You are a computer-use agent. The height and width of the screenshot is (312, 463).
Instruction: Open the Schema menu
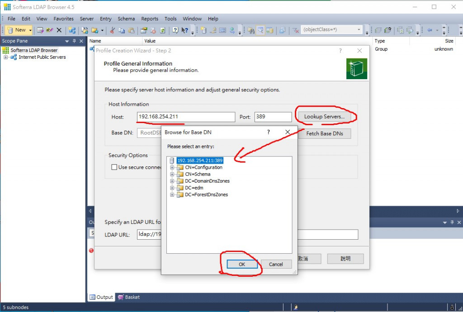(x=126, y=19)
